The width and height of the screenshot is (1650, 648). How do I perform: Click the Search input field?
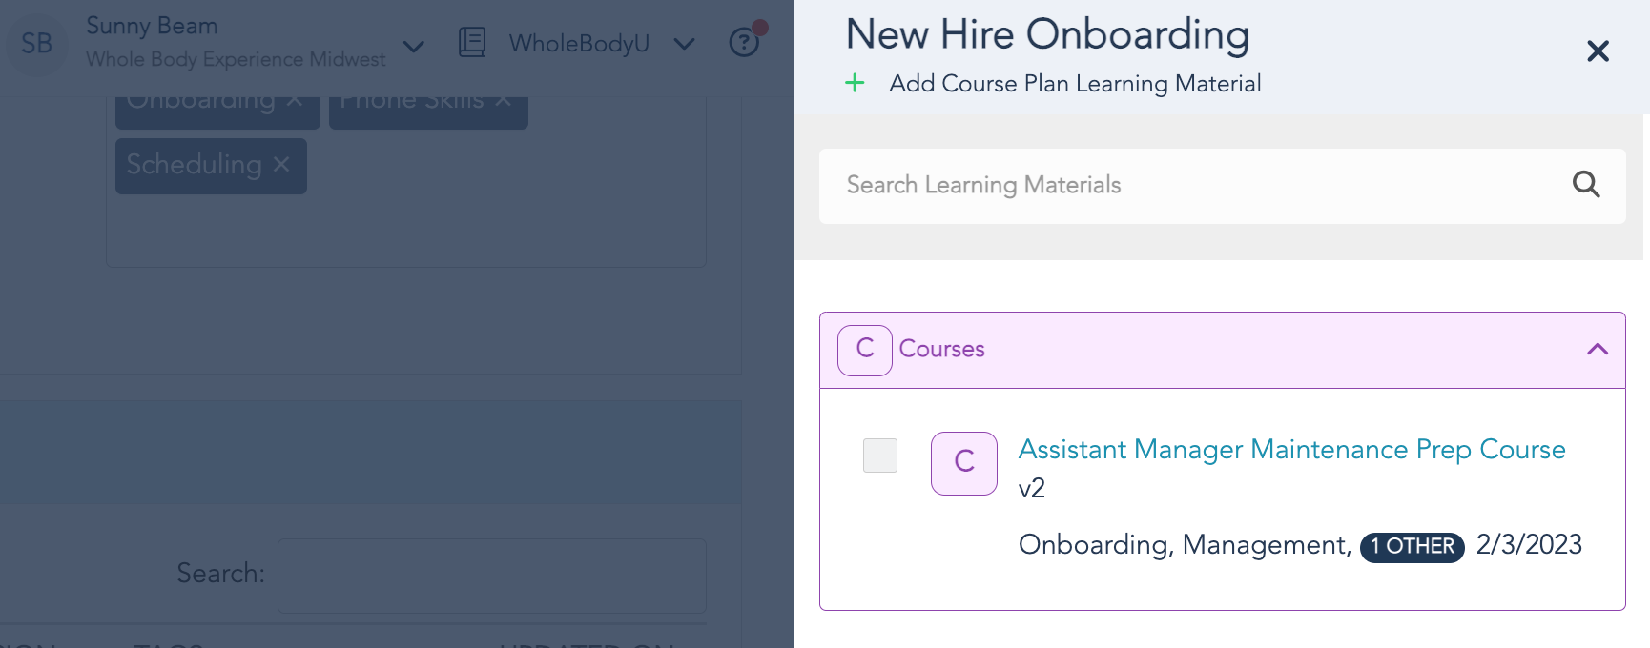pyautogui.click(x=491, y=575)
